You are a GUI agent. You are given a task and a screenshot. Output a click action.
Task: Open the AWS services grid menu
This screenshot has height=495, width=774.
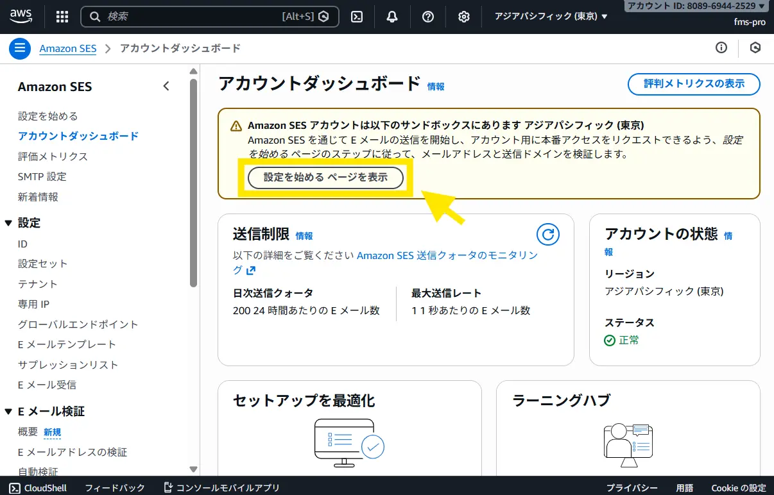pyautogui.click(x=62, y=17)
